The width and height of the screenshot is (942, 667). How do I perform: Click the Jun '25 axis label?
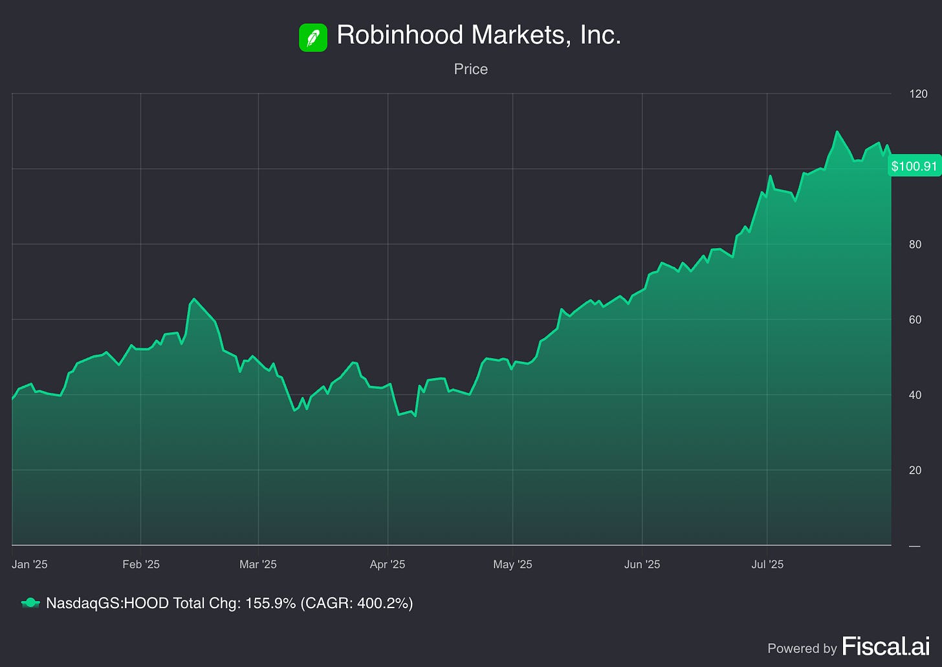click(642, 564)
